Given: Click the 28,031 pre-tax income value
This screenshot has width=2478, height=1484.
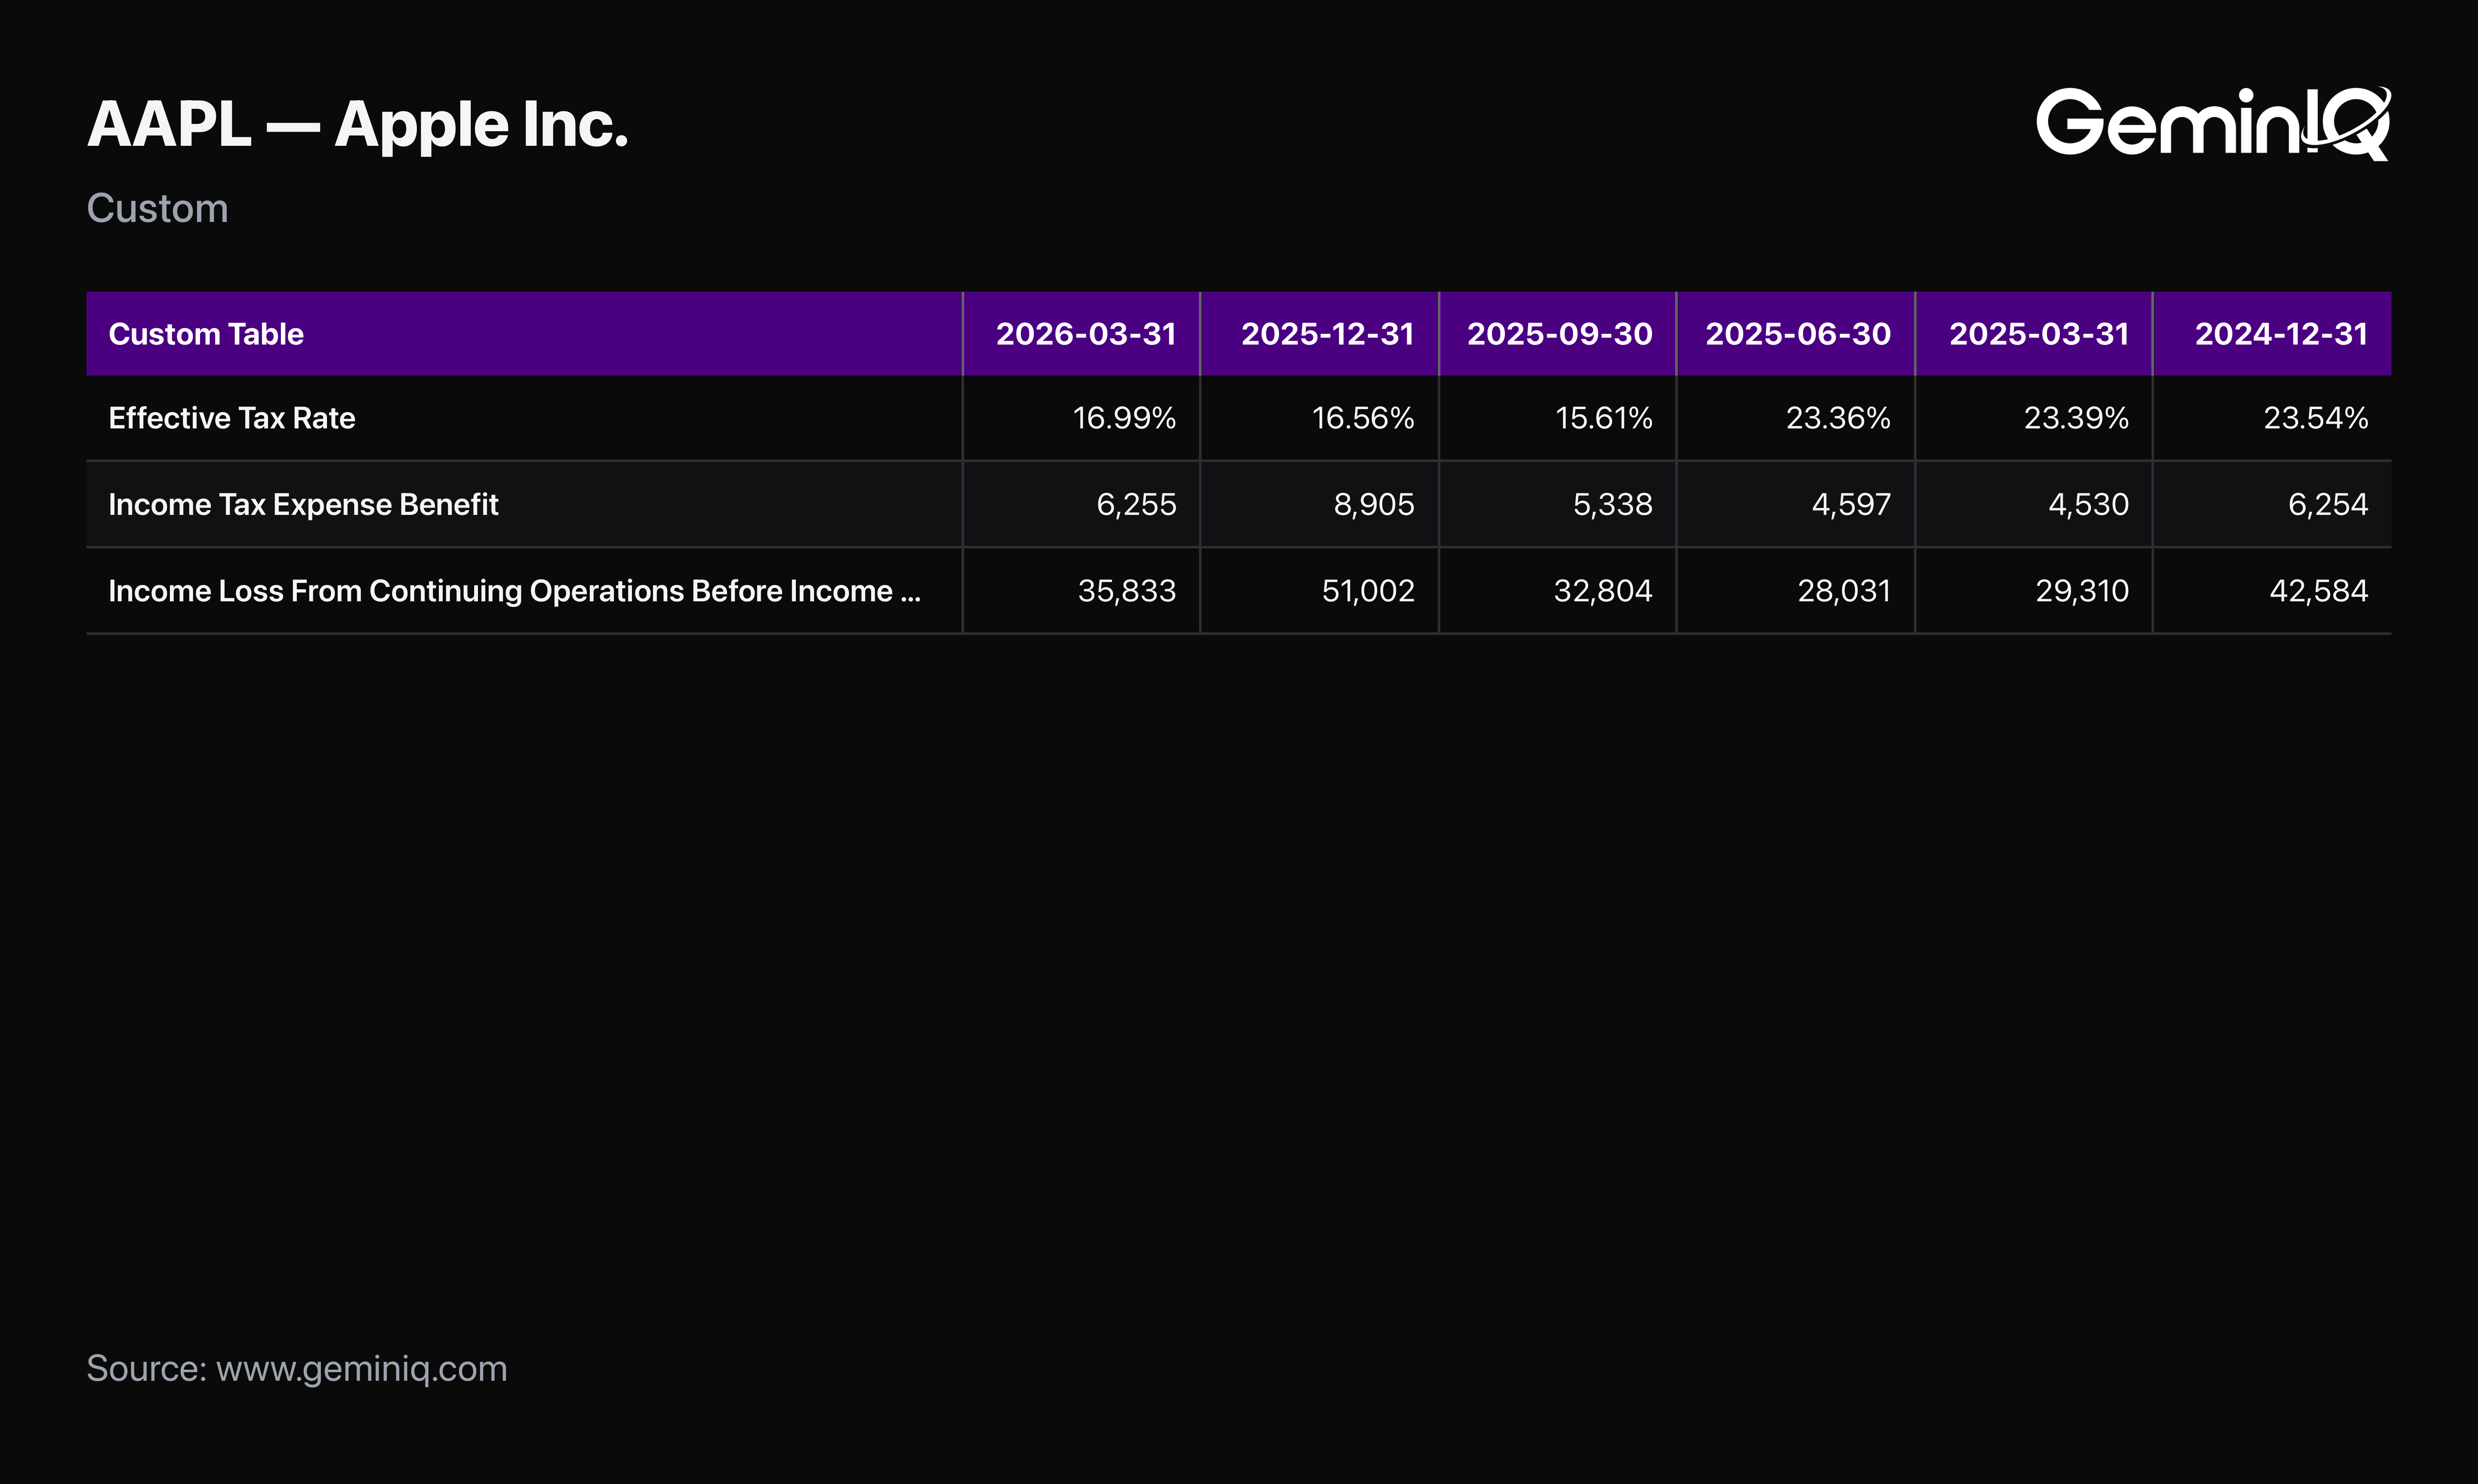Looking at the screenshot, I should point(1844,591).
